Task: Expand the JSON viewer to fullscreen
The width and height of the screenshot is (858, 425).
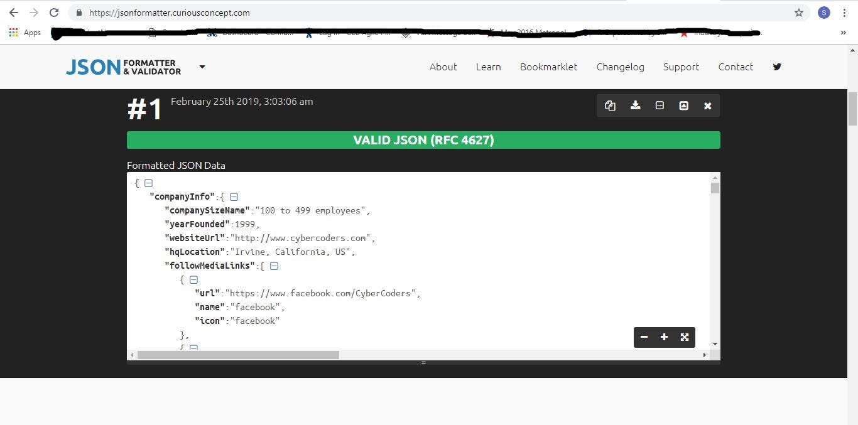Action: coord(684,337)
